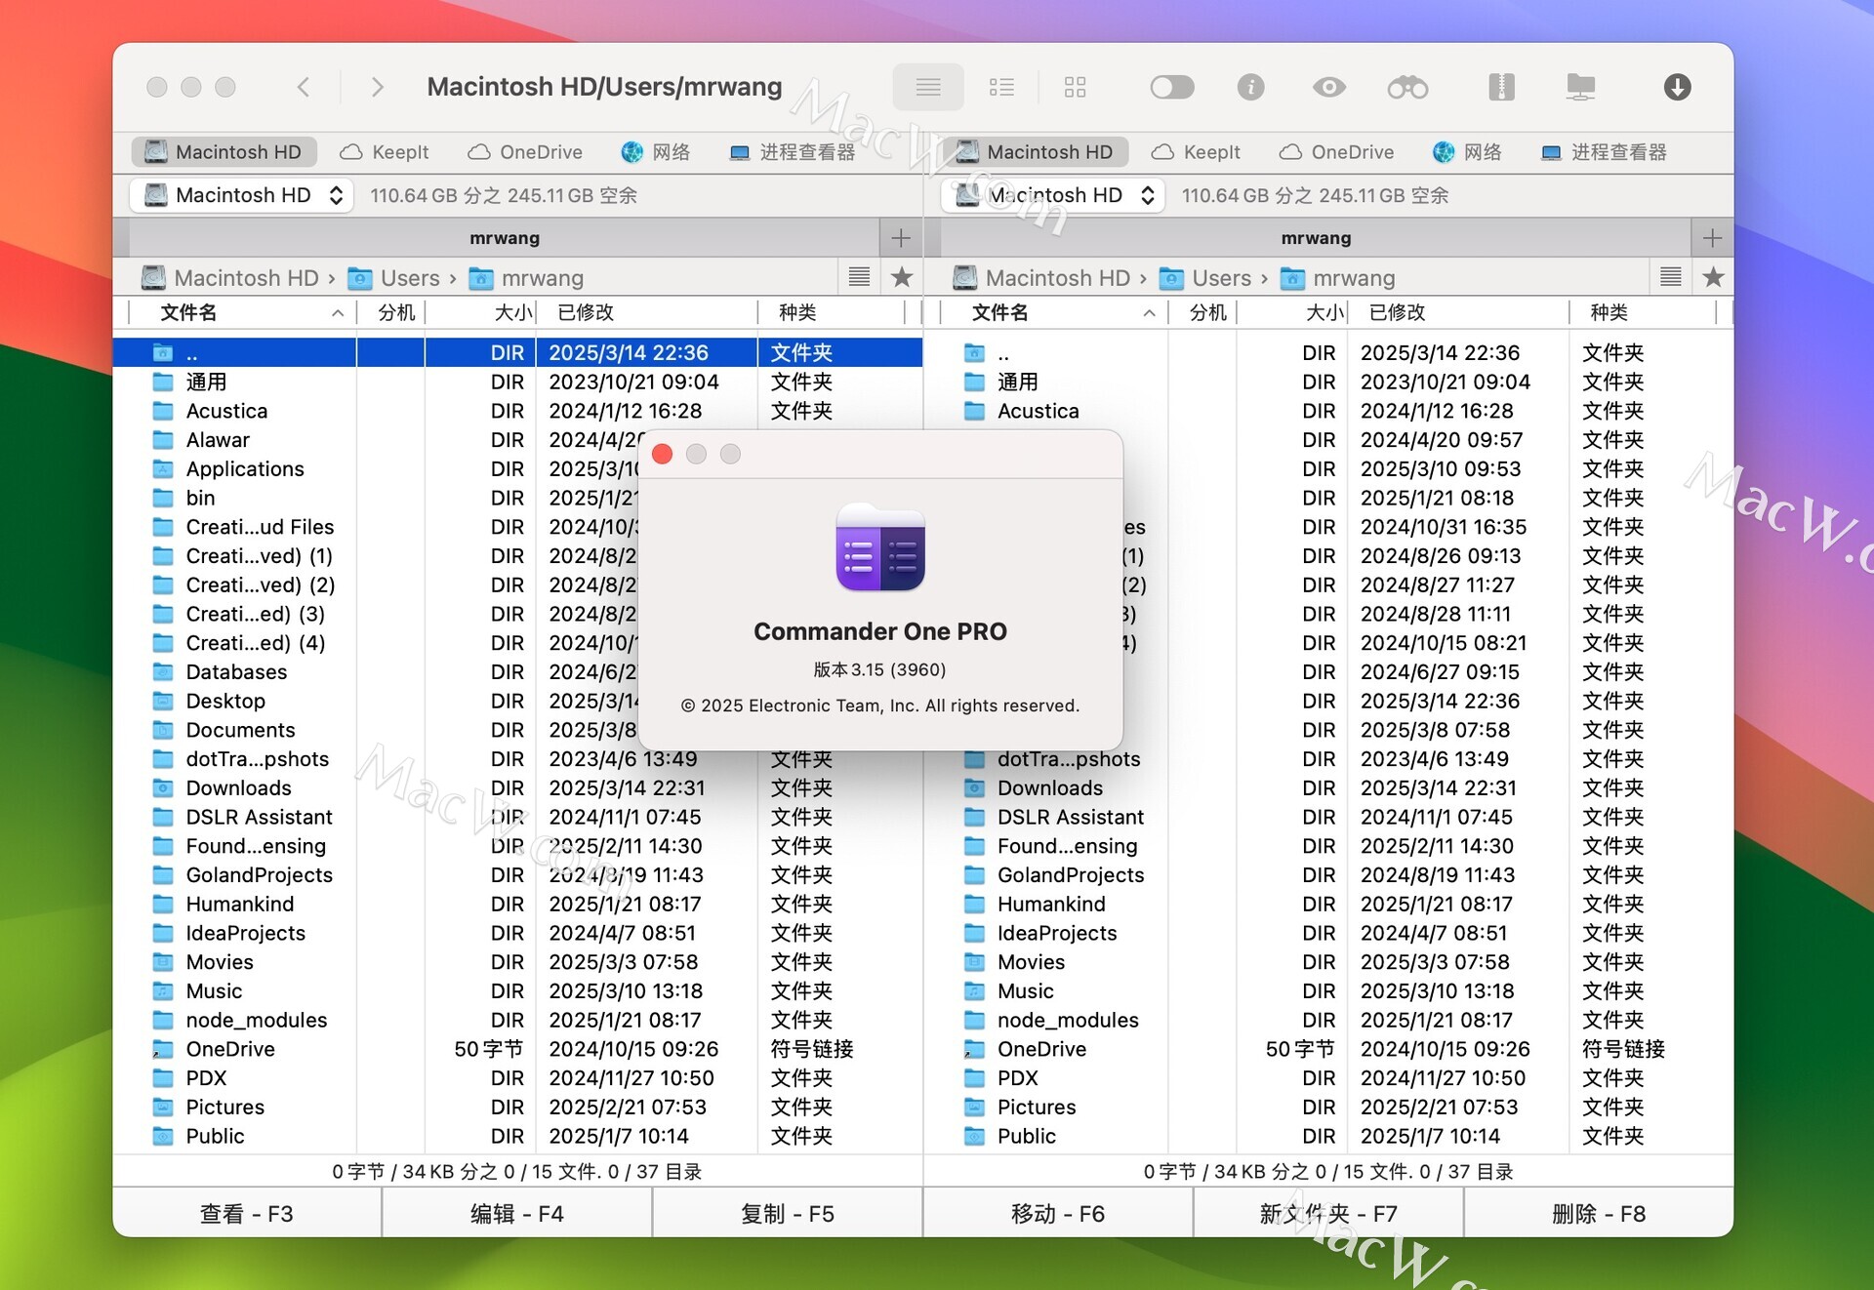Sort left panel by 文件名 column
Image resolution: width=1874 pixels, height=1290 pixels.
[x=242, y=312]
